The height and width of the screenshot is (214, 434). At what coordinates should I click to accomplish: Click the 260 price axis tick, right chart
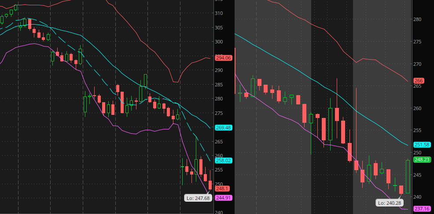418,108
